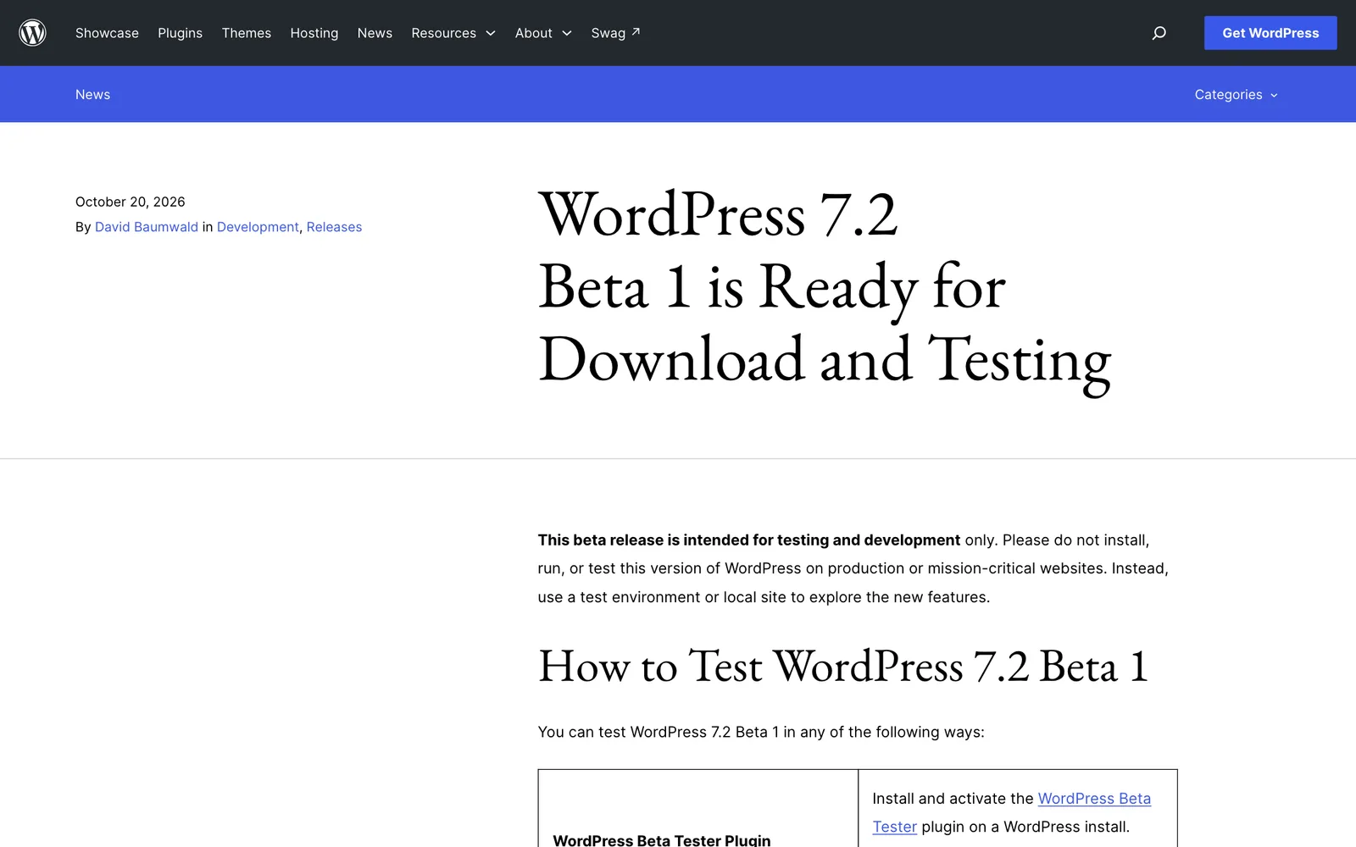
Task: Click the line 'You can test WordPress 7.2 Beta 1'
Action: (761, 732)
